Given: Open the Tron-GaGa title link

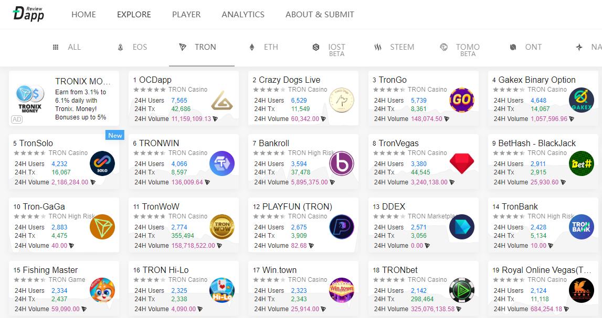Looking at the screenshot, I should [x=44, y=206].
